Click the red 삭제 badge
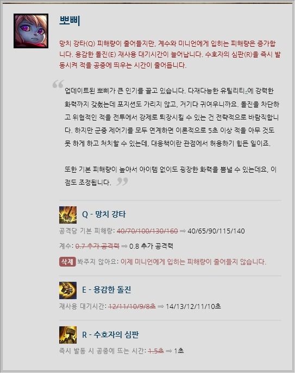Screen dimensions: 295x373 coord(67,262)
